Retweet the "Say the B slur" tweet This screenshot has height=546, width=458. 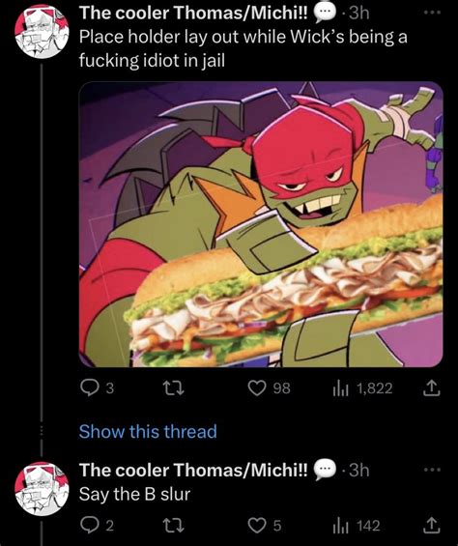174,525
